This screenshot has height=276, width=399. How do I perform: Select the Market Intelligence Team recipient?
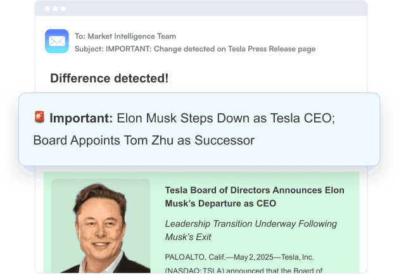[x=132, y=36]
